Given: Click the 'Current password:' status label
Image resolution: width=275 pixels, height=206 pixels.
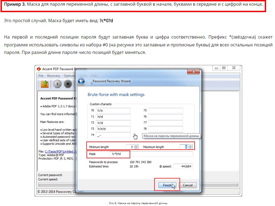Looking at the screenshot, I should (50, 175).
